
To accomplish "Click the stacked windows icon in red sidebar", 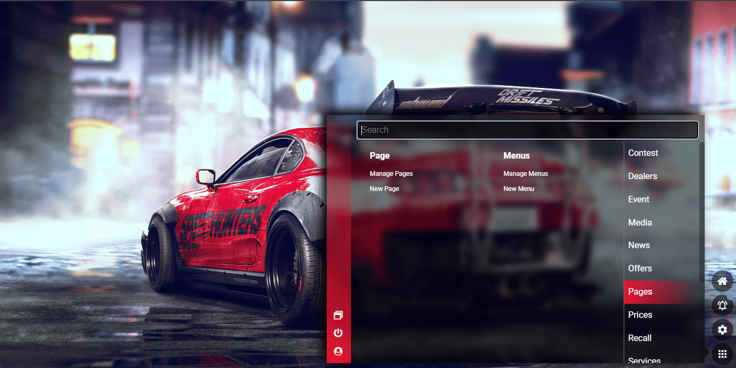I will (339, 315).
